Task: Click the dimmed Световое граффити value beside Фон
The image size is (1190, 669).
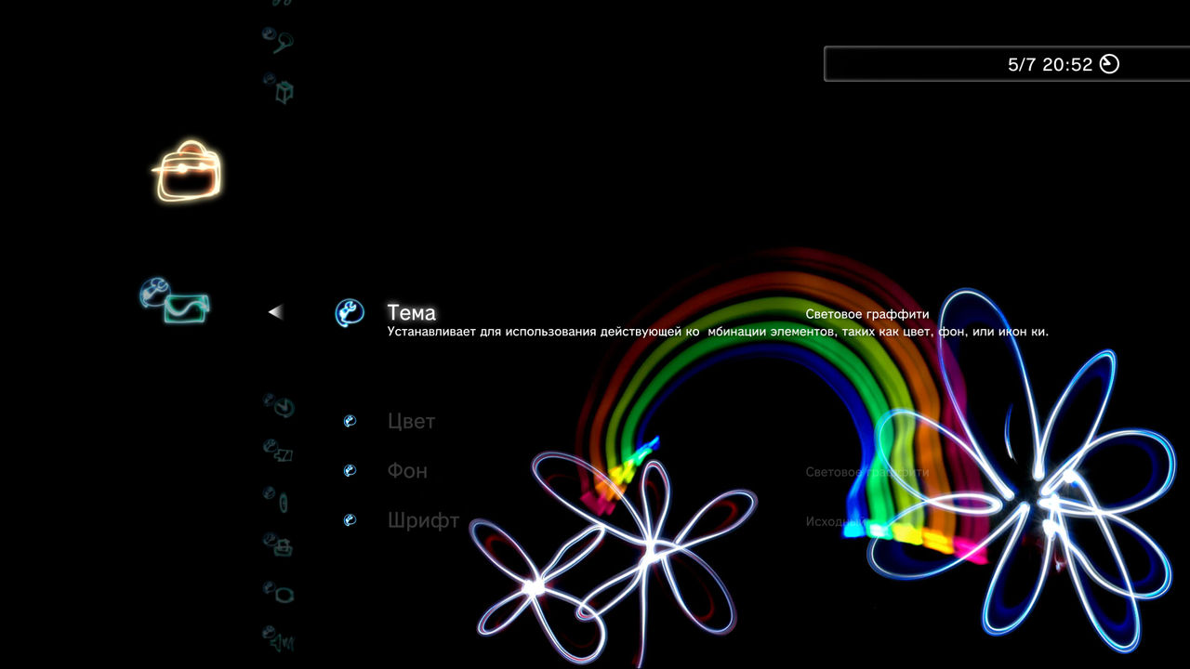Action: pyautogui.click(x=867, y=472)
